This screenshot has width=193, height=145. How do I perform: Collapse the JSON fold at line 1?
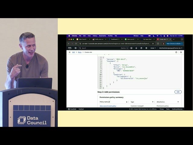102,57
